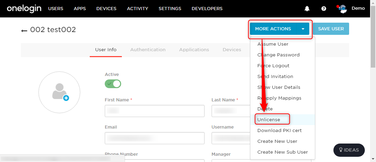The width and height of the screenshot is (376, 162).
Task: Click the lightbulb IDEAS button
Action: (x=349, y=150)
